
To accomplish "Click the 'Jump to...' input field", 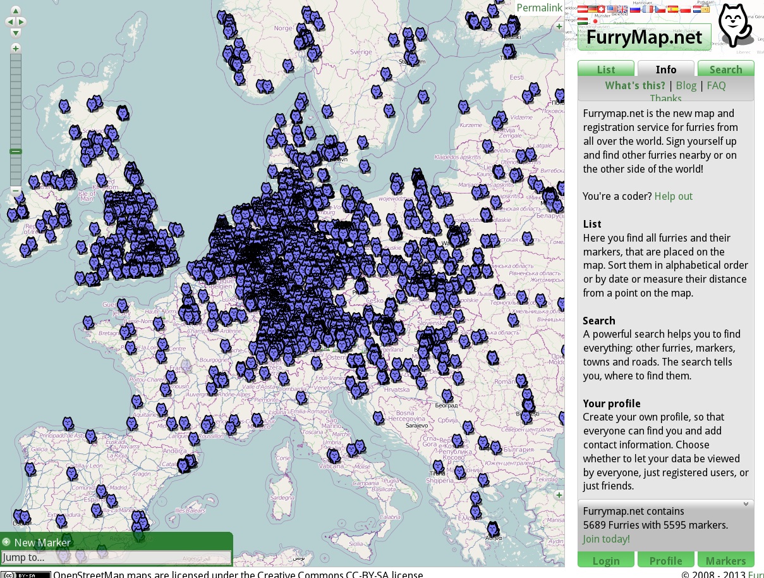I will (x=116, y=557).
